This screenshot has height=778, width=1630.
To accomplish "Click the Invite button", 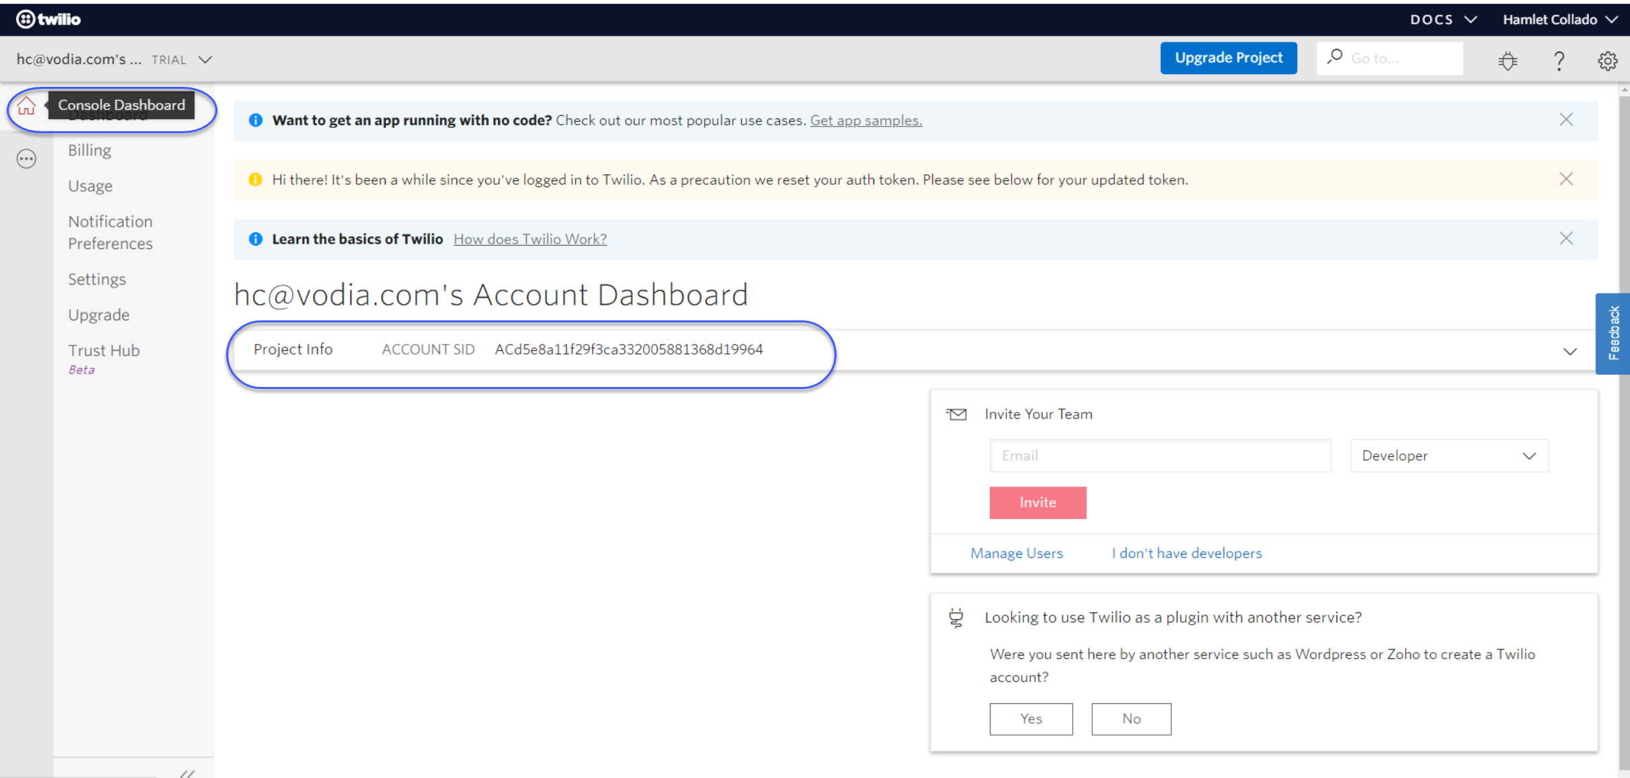I will click(x=1037, y=503).
